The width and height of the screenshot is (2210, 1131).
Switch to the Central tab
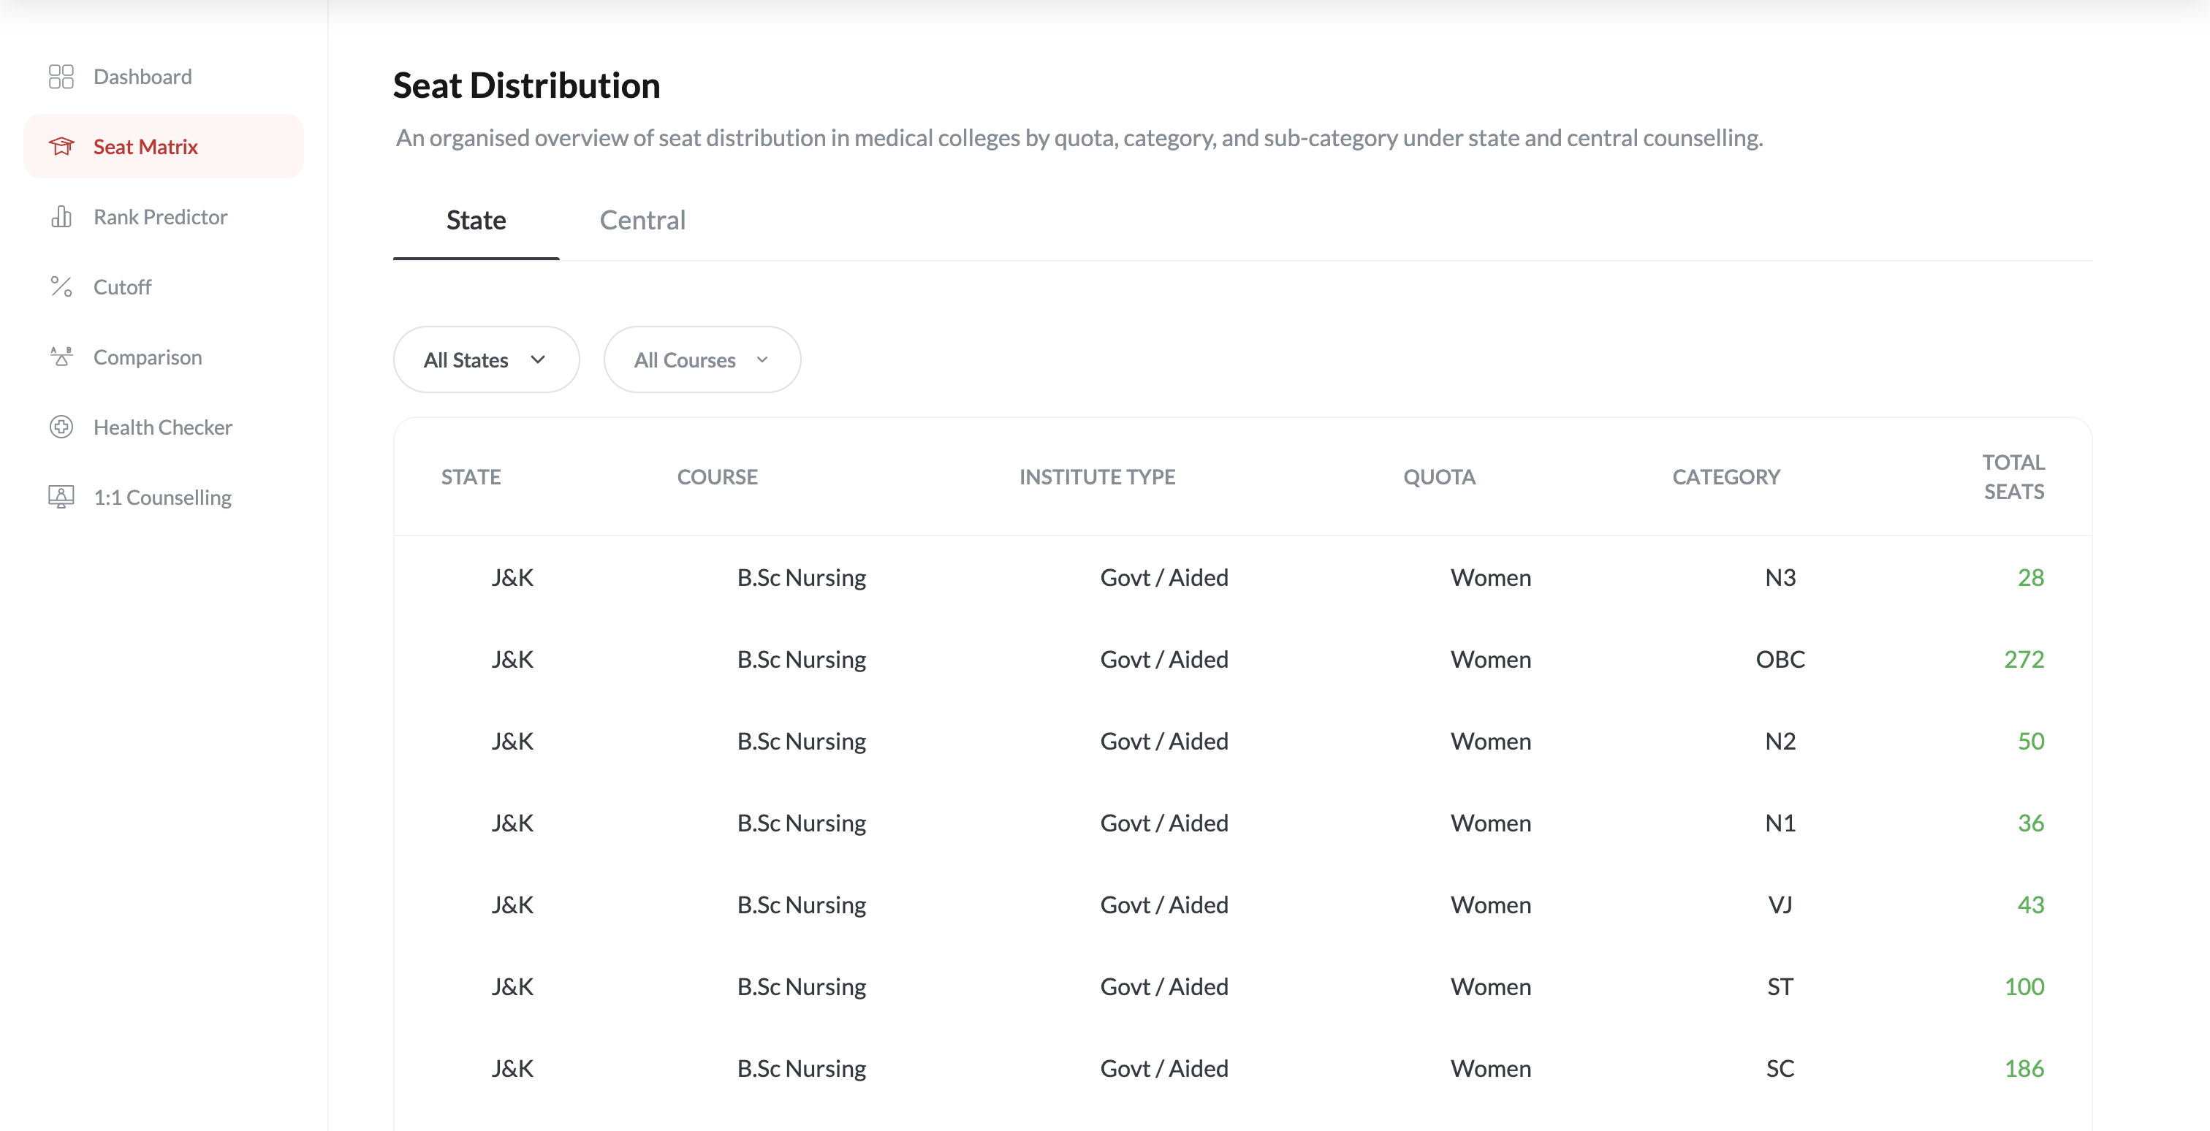click(x=642, y=221)
